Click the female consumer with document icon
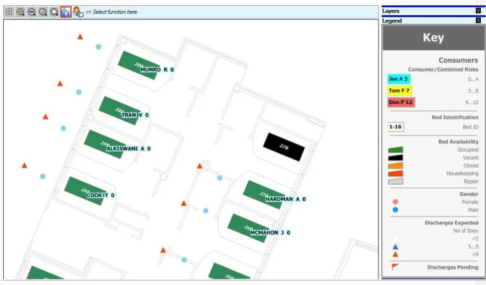Viewport: 486px width, 285px height. coord(78,12)
